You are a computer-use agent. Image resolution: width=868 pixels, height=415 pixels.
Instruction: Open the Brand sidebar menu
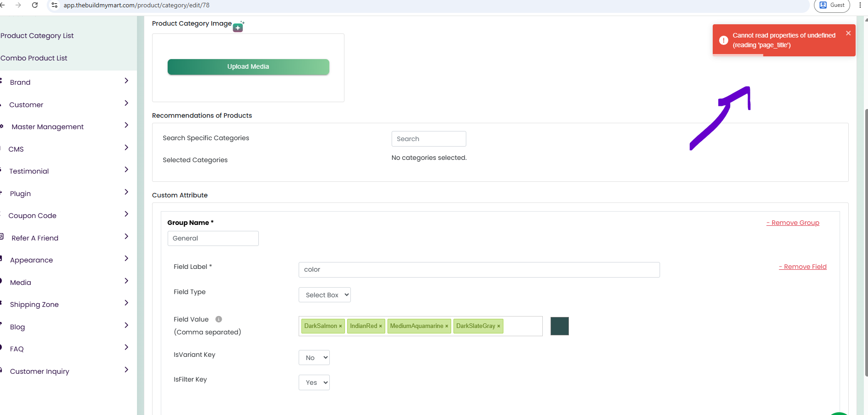pos(20,82)
